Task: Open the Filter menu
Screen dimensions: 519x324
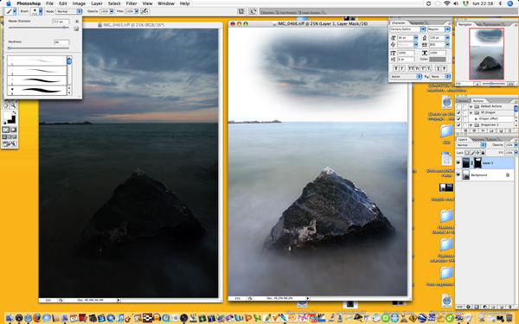Action: tap(131, 3)
